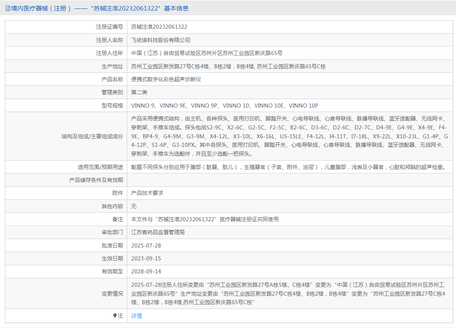Image resolution: width=456 pixels, height=328 pixels.
Task: Select the intended-use text 配置不同探头分别应用于腹部
Action: (289, 167)
